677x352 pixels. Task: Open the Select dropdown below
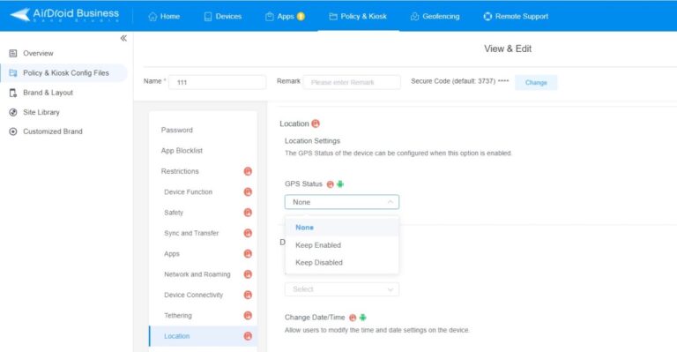coord(342,289)
